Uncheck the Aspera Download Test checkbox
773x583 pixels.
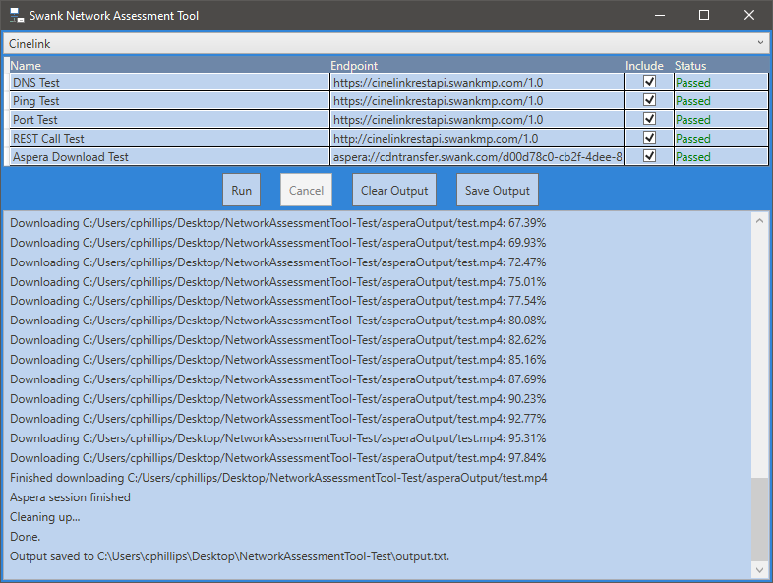[x=649, y=156]
